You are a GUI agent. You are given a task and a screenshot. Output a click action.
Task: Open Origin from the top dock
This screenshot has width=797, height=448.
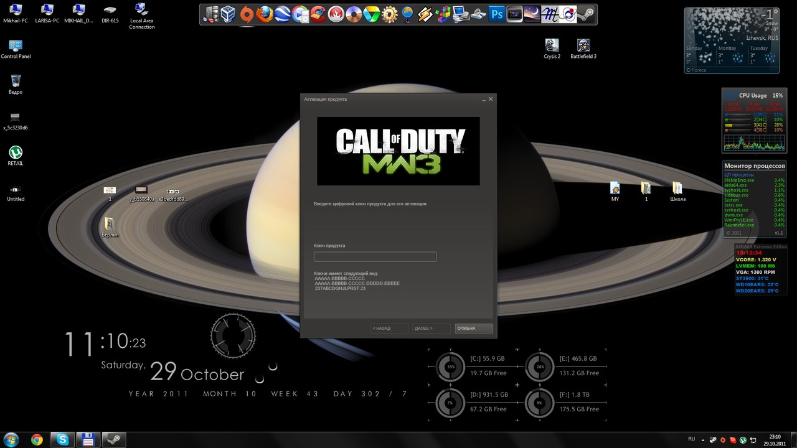(247, 14)
